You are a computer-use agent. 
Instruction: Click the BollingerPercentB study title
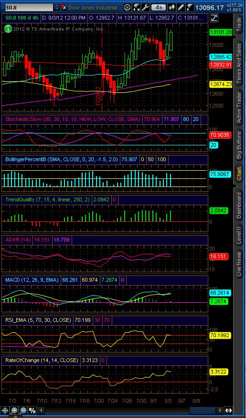click(x=62, y=159)
